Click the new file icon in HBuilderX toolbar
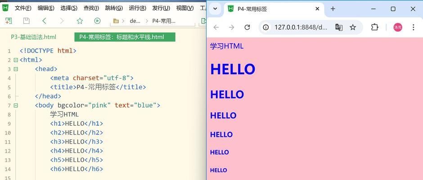This screenshot has height=180, width=423. click(9, 21)
